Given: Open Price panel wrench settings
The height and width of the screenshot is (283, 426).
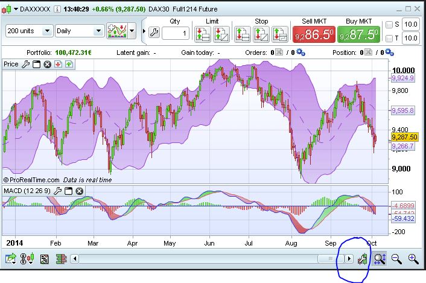Looking at the screenshot, I should pos(25,65).
